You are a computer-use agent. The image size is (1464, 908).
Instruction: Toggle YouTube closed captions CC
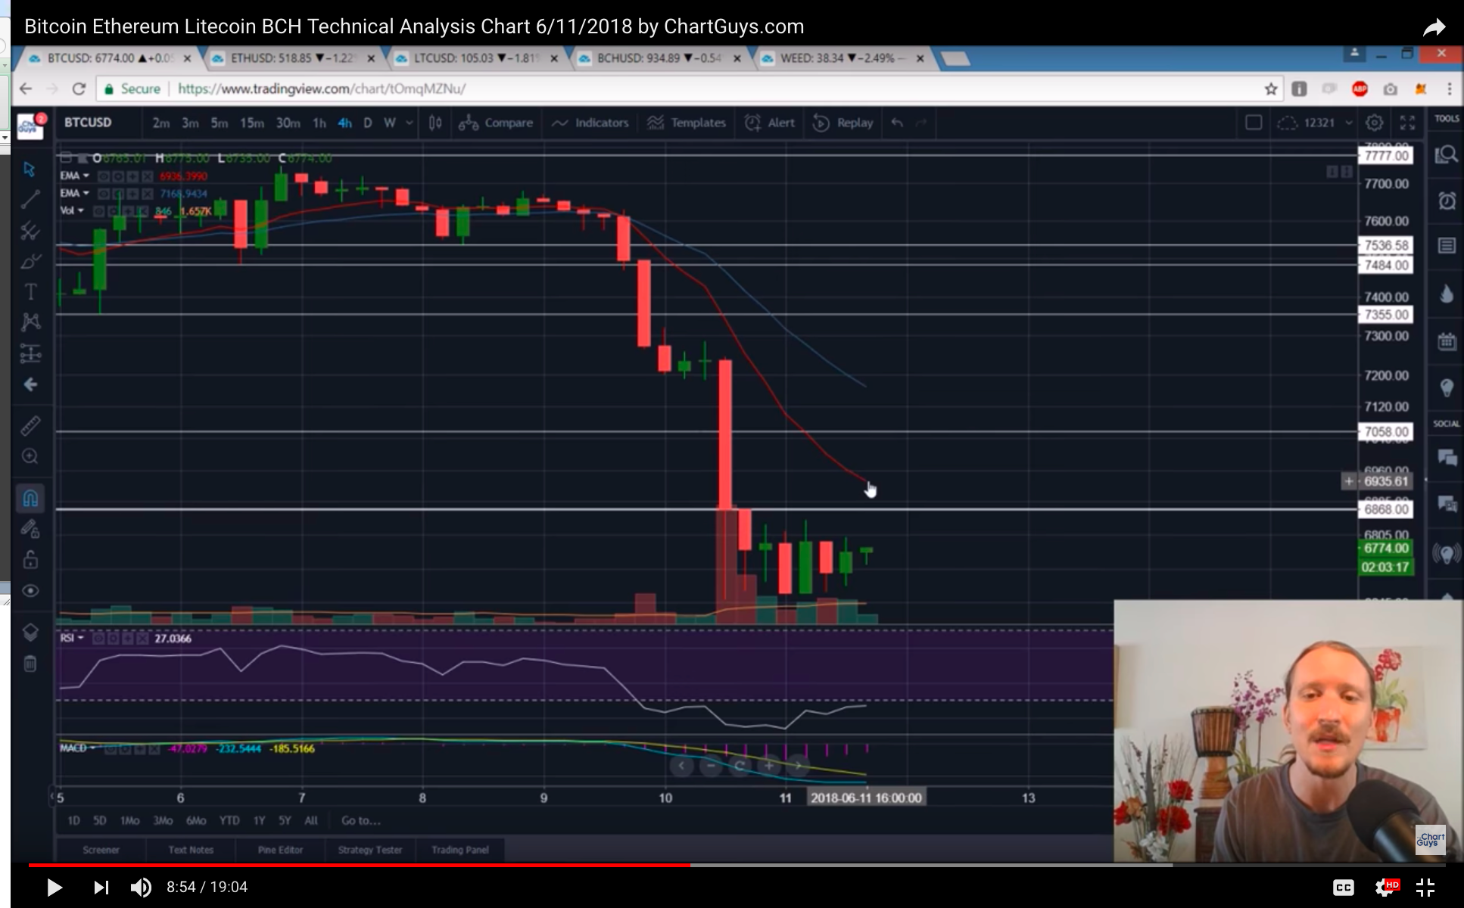coord(1344,888)
